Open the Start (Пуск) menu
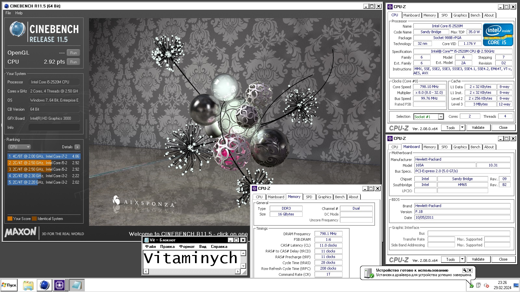Screen dimensions: 520x292 point(9,285)
